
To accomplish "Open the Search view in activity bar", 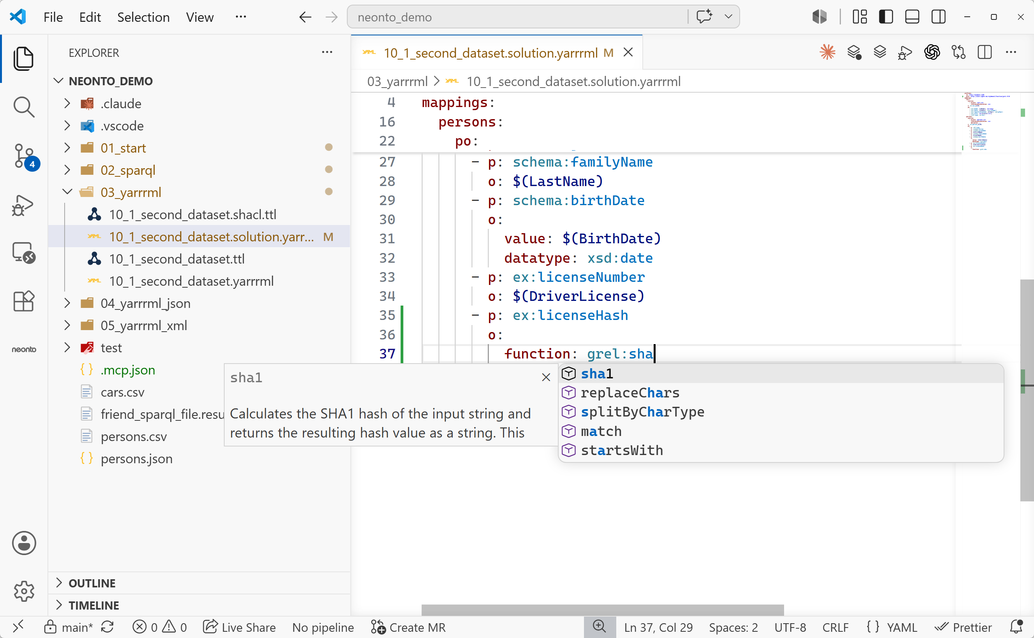I will coord(24,107).
